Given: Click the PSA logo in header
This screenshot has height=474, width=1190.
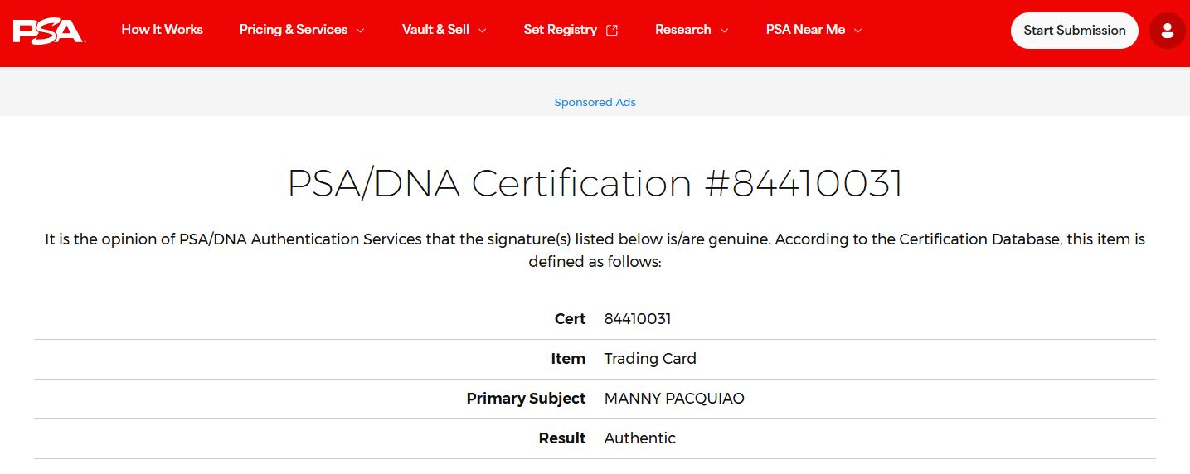Looking at the screenshot, I should click(x=48, y=31).
